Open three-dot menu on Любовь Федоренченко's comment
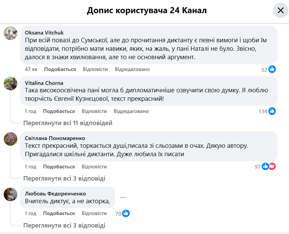 (x=123, y=197)
